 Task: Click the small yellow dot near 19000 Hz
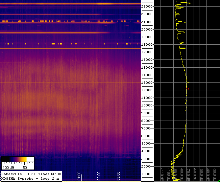coord(129,38)
